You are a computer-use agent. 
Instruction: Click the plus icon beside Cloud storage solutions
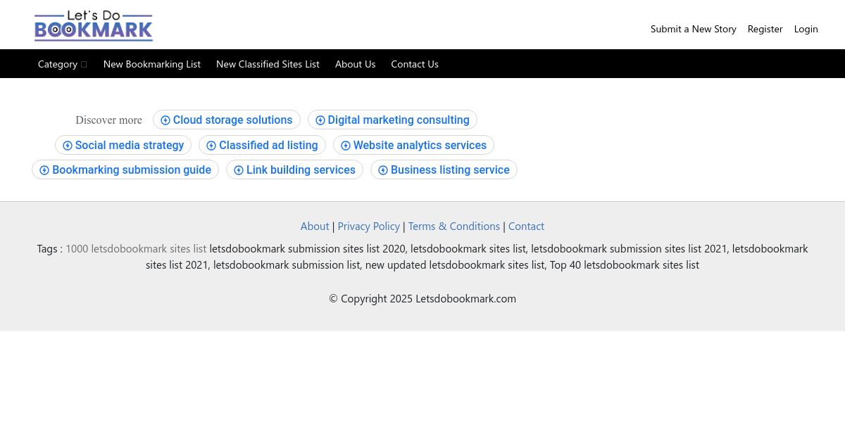point(165,120)
